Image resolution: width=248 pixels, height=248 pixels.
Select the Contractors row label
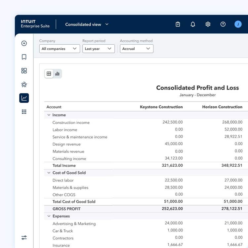click(63, 238)
